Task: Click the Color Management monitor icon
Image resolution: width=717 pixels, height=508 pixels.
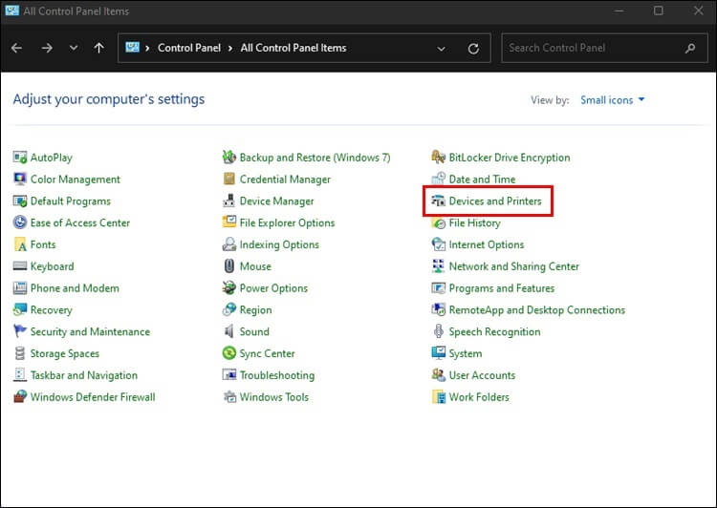Action: 20,180
